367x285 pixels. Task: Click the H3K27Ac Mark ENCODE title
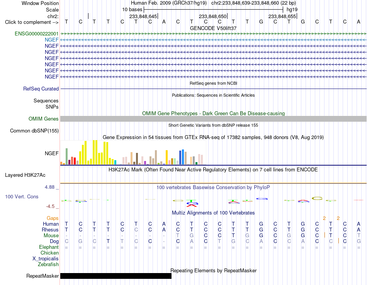point(213,170)
